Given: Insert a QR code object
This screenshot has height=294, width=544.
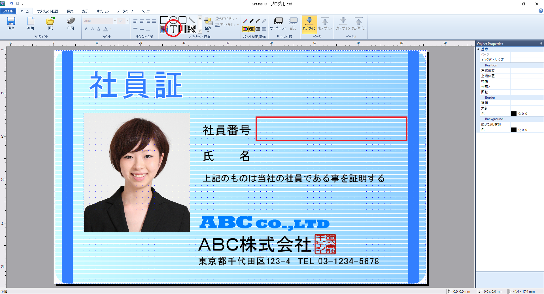Looking at the screenshot, I should (192, 29).
